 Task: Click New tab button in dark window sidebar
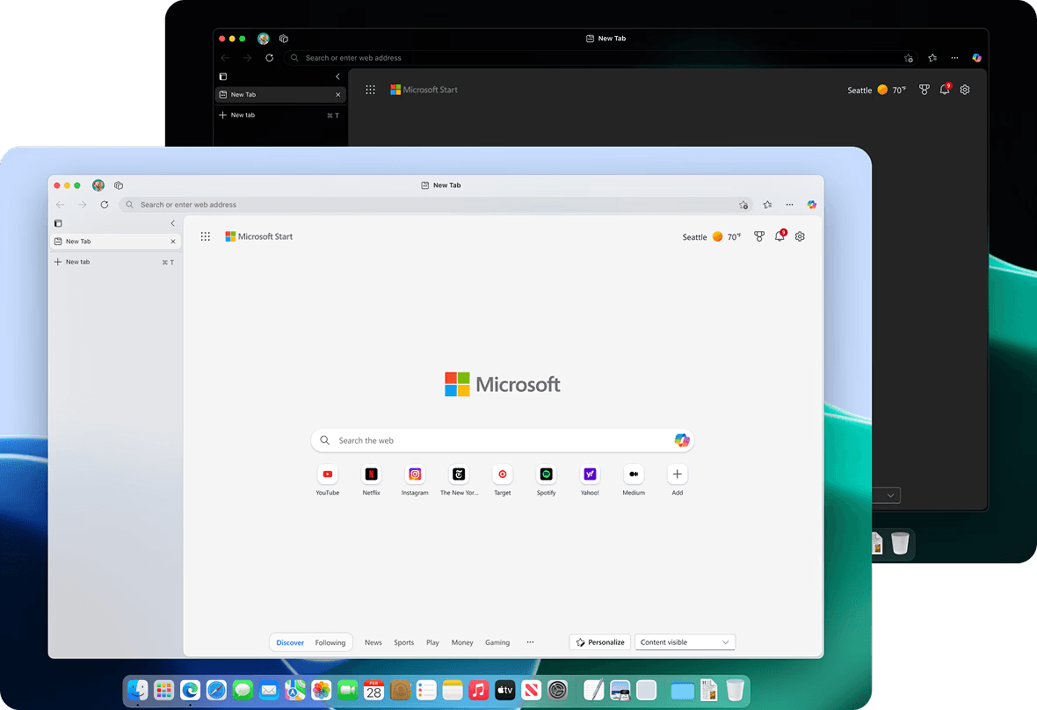(279, 115)
